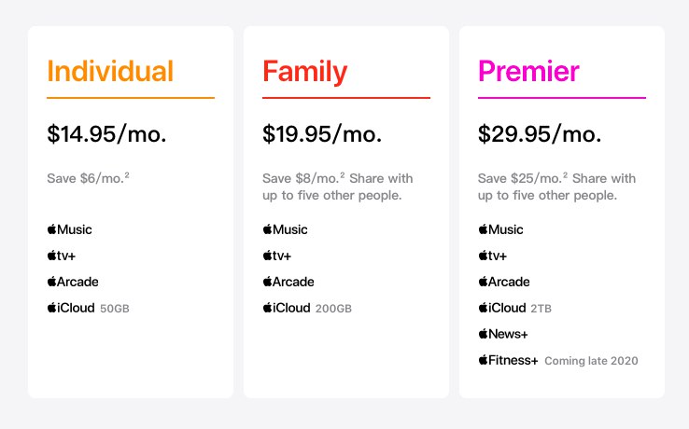This screenshot has width=689, height=429.
Task: Click the $29.95/mo. Premier price
Action: click(x=540, y=134)
